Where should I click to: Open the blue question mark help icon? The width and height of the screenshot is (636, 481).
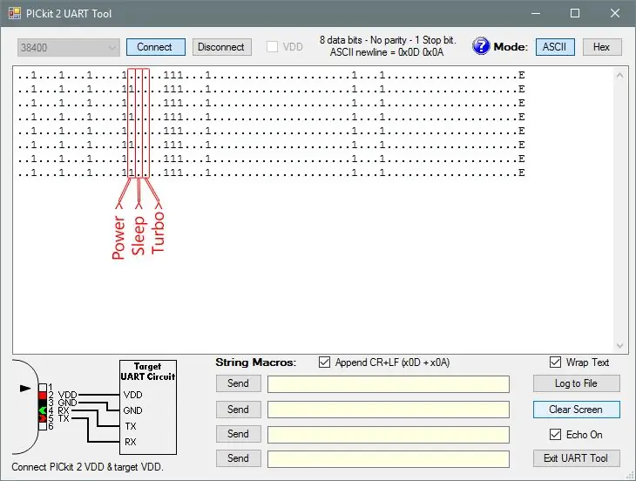point(481,46)
